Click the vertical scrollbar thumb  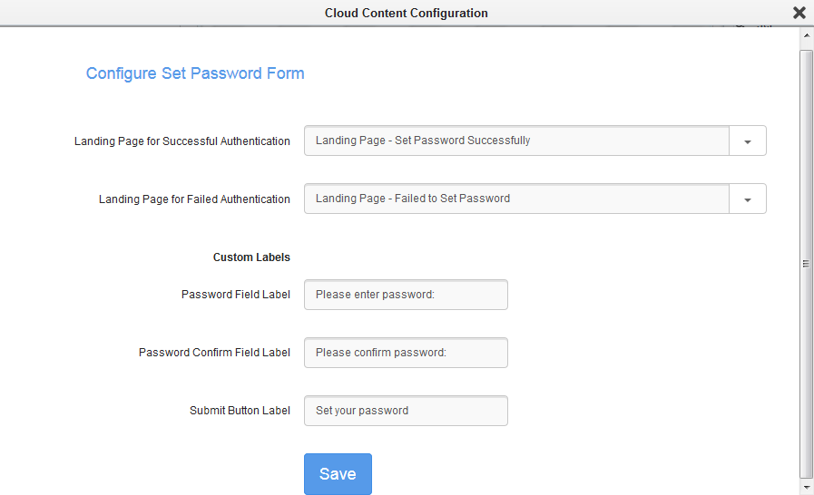(x=806, y=263)
